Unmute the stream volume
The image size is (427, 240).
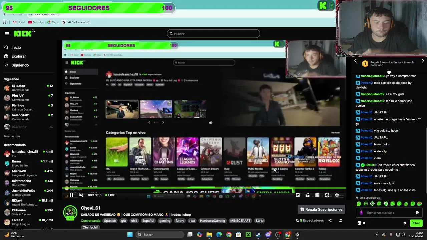tap(81, 195)
